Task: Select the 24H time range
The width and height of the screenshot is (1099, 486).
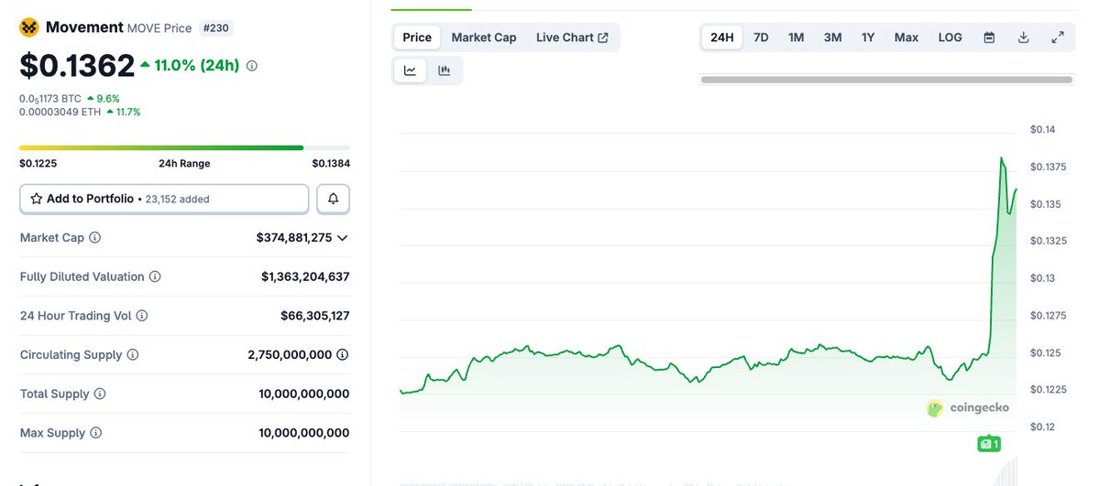Action: coord(722,38)
